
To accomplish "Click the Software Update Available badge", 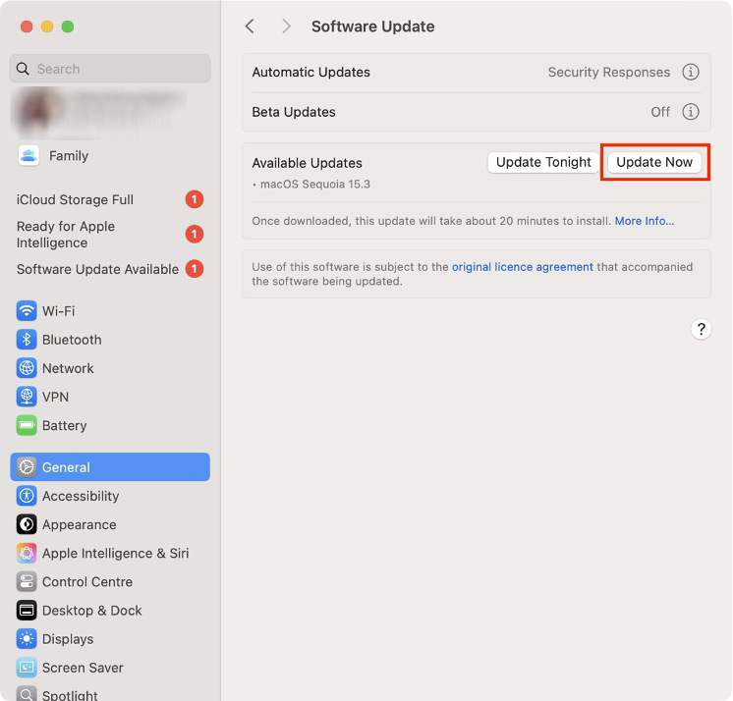I will click(194, 269).
